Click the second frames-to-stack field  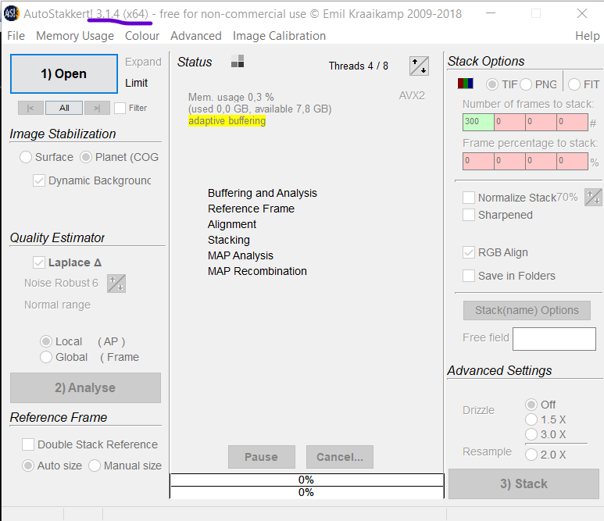click(509, 123)
